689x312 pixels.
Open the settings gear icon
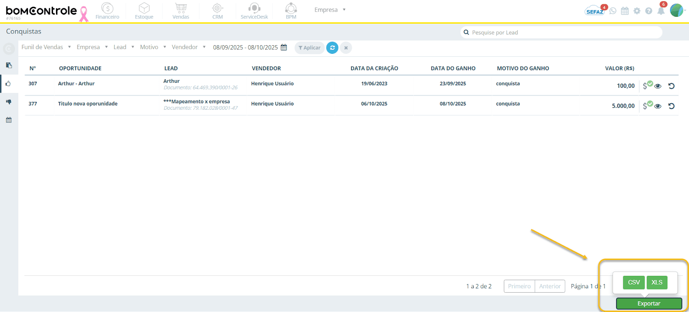(x=637, y=11)
